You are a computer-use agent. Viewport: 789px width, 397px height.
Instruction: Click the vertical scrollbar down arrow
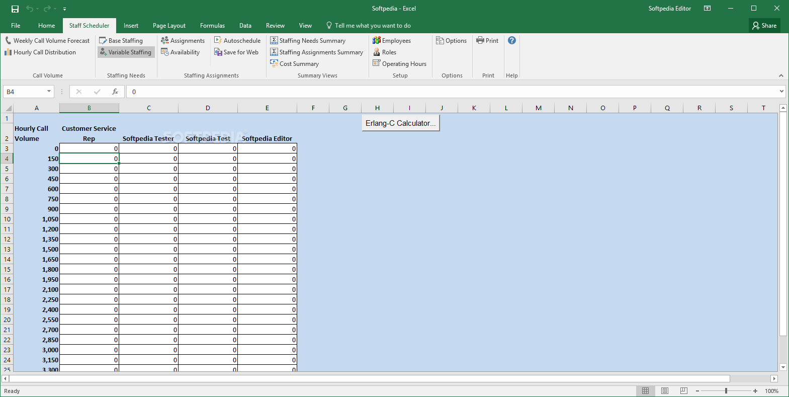click(783, 367)
